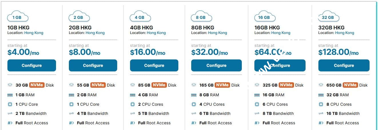Click the 32 GB cloud badge icon
The height and width of the screenshot is (130, 379).
[328, 17]
